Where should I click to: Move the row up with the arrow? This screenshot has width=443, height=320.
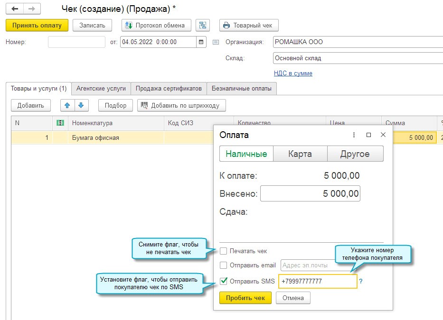coord(68,105)
